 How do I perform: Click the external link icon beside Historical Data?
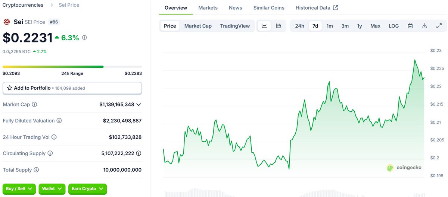336,7
